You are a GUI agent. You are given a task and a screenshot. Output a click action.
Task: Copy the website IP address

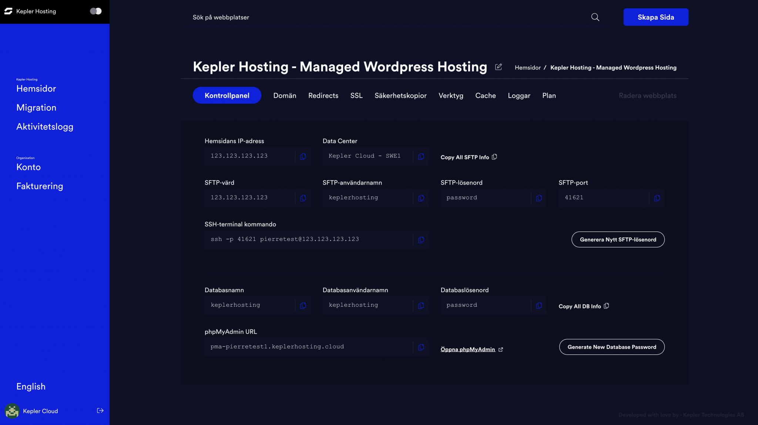coord(303,156)
